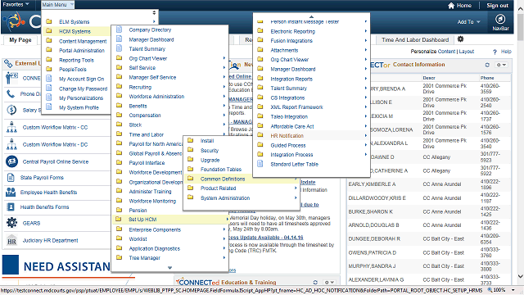Click the Custom Workflow Matrix - CC icon
The width and height of the screenshot is (524, 295).
pyautogui.click(x=11, y=128)
